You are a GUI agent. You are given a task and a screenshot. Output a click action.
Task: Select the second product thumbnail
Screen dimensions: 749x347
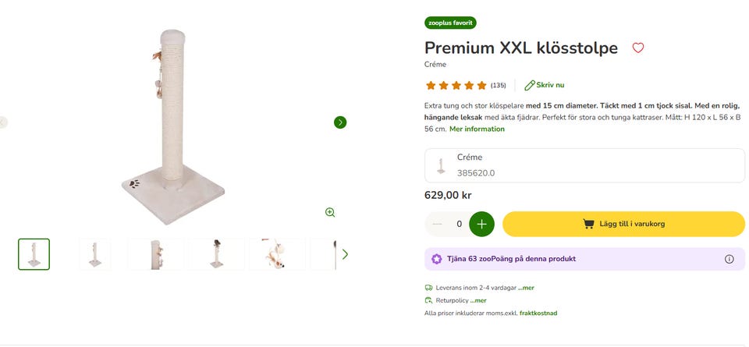click(x=95, y=254)
